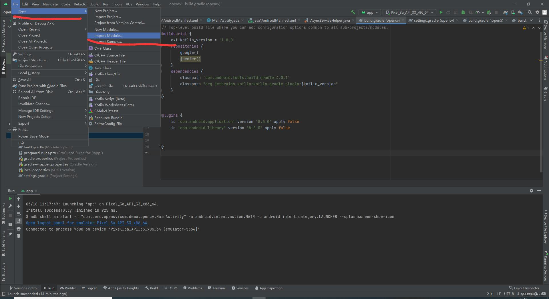549x299 pixels.
Task: Jump down the stack trace arrow
Action: pyautogui.click(x=19, y=206)
